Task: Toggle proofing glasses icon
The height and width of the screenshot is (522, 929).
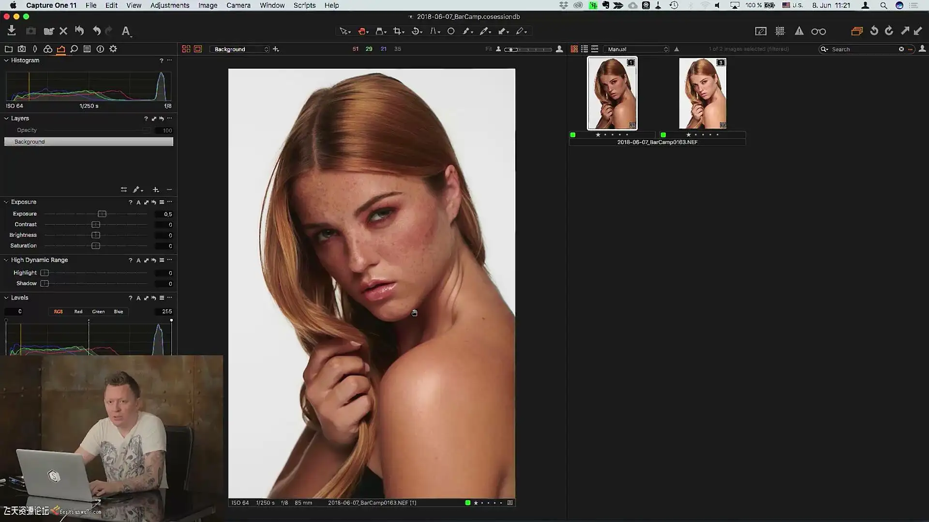Action: click(x=818, y=31)
